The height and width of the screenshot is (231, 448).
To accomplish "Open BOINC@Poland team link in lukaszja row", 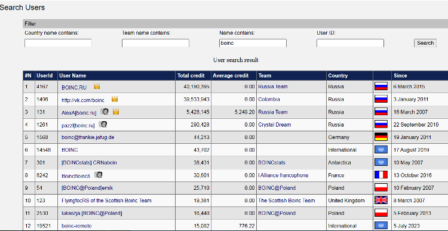I will 277,213.
